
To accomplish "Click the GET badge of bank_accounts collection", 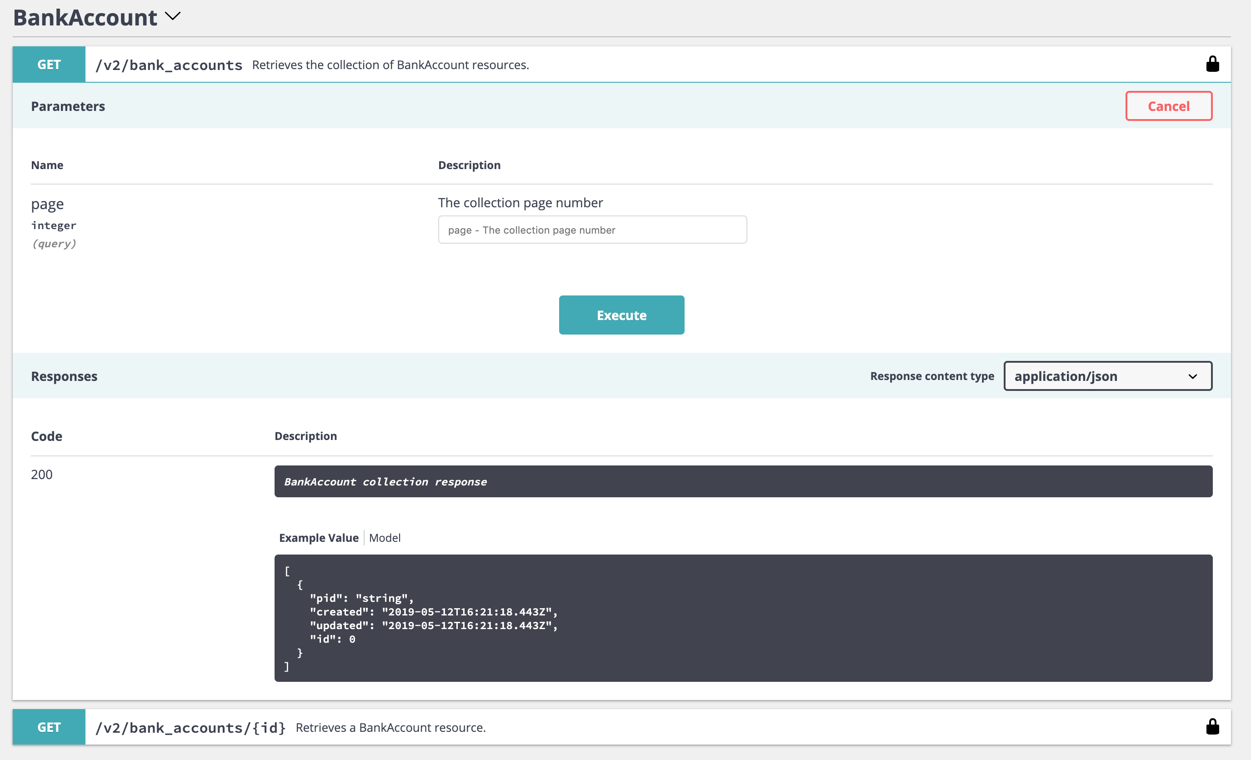I will click(49, 65).
